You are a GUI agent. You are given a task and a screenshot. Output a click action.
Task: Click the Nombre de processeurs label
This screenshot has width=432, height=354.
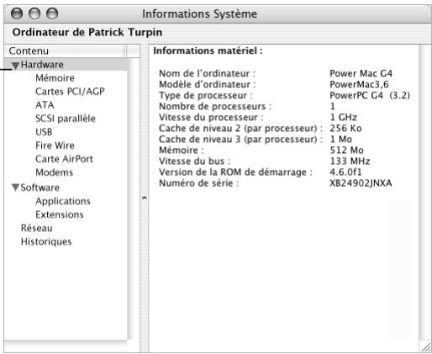215,106
